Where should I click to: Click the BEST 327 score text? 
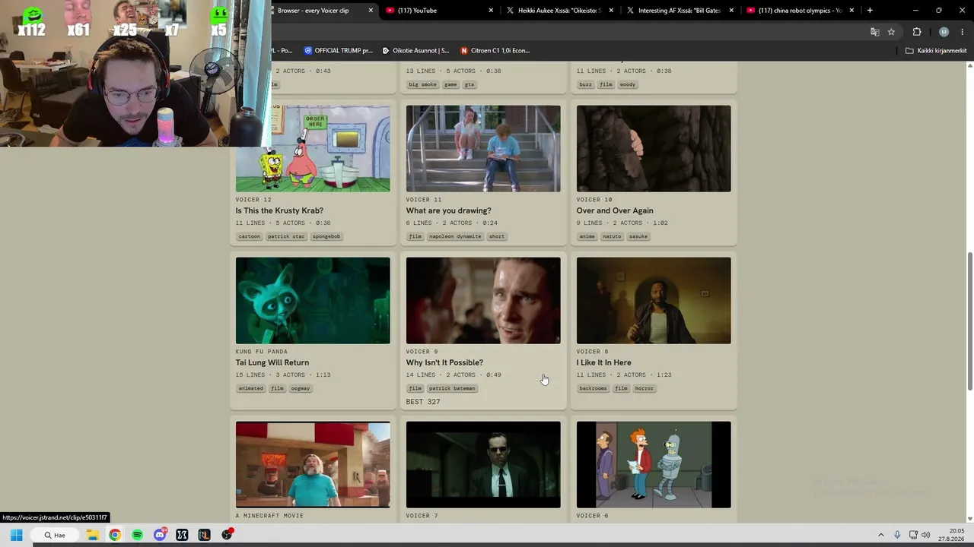click(x=423, y=402)
